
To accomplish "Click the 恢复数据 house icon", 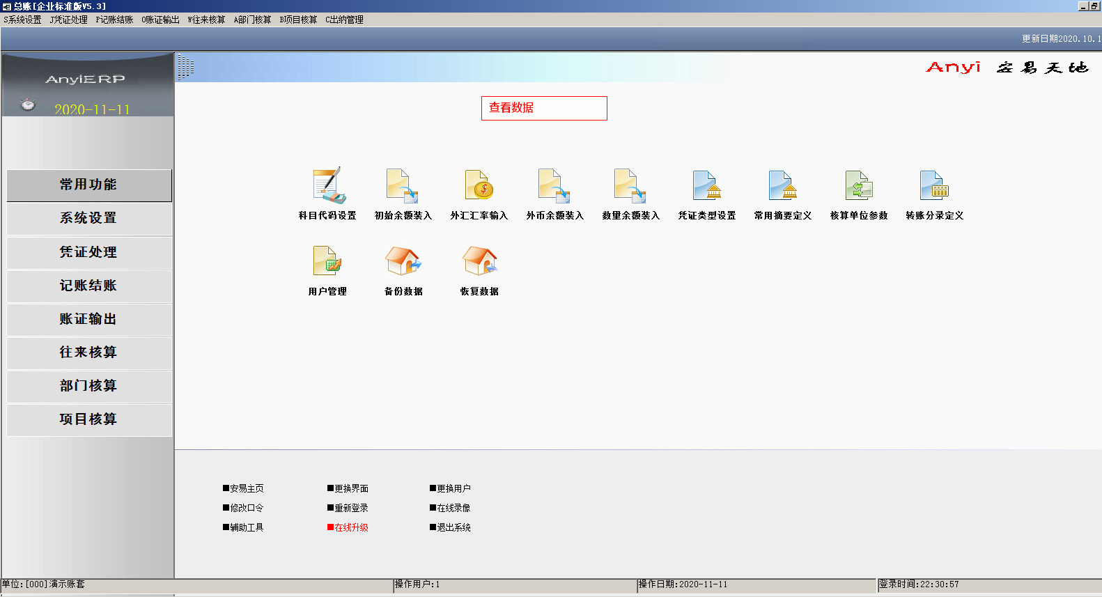I will click(479, 262).
